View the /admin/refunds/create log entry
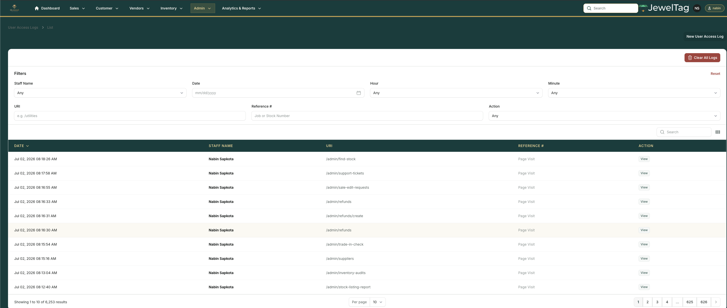727x308 pixels. [644, 216]
